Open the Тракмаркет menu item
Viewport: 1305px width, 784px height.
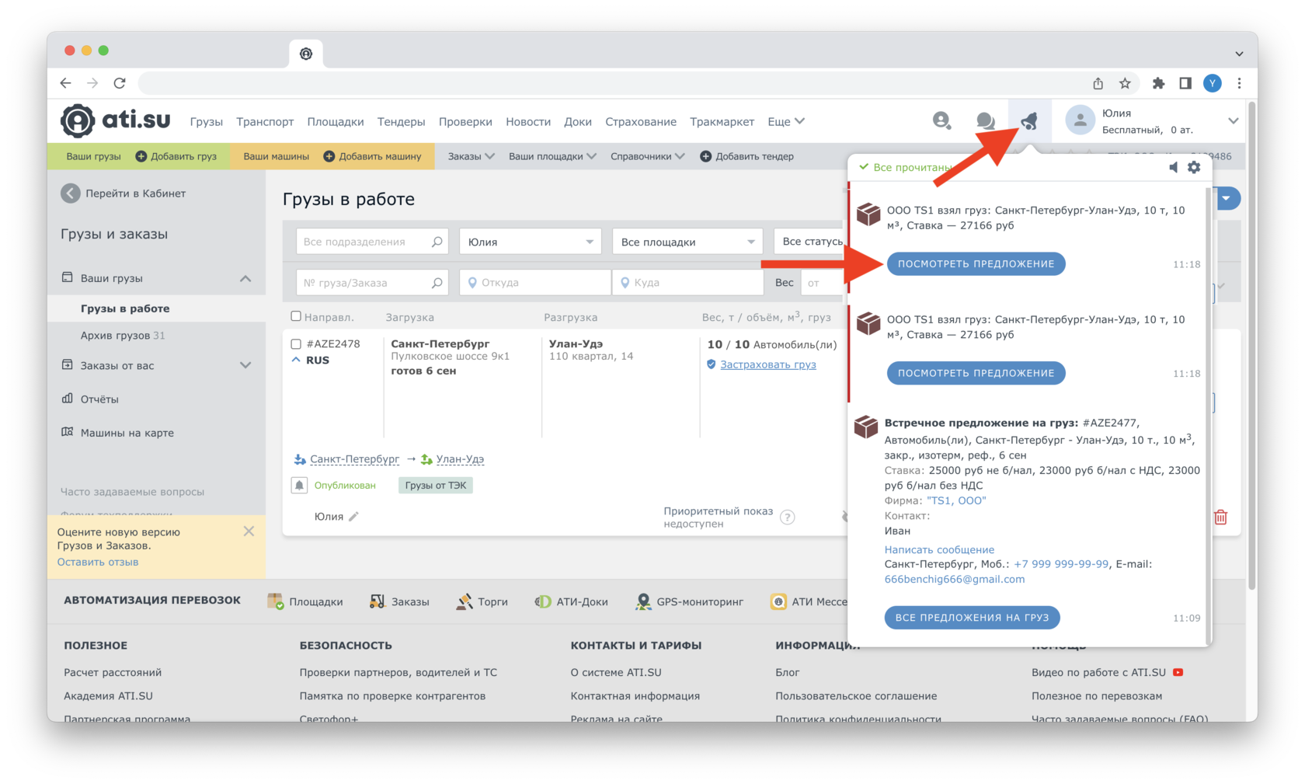coord(722,121)
